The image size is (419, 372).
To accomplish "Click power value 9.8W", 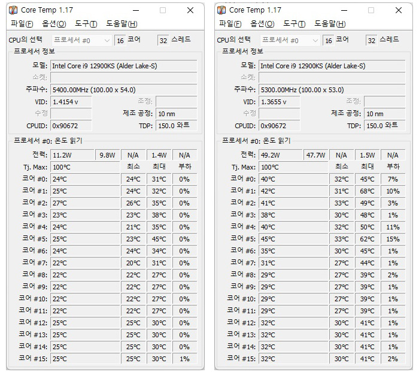I will point(107,155).
